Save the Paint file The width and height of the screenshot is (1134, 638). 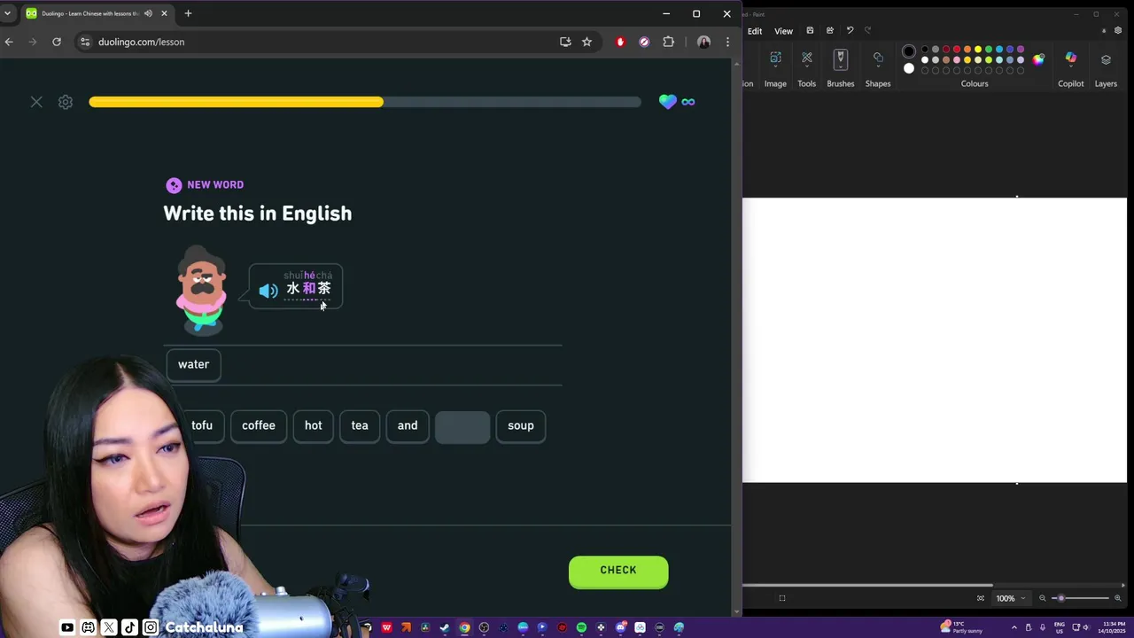[810, 30]
